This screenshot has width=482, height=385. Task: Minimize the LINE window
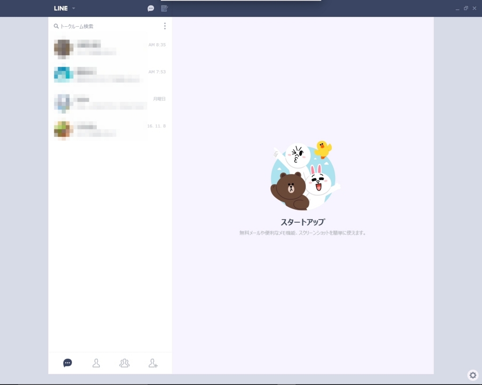[x=458, y=8]
